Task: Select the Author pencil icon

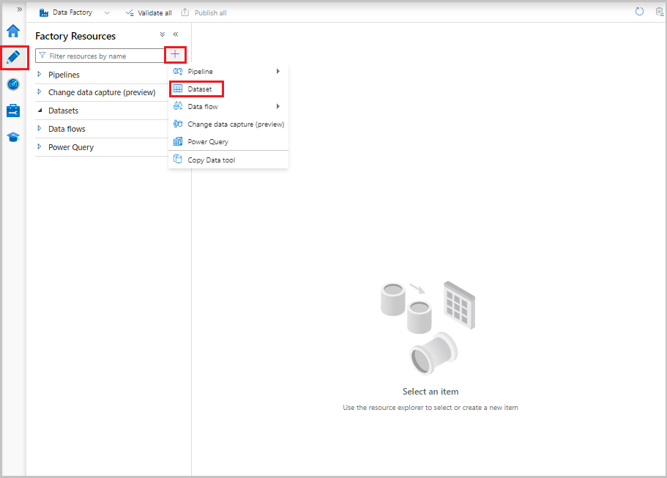Action: [x=13, y=57]
